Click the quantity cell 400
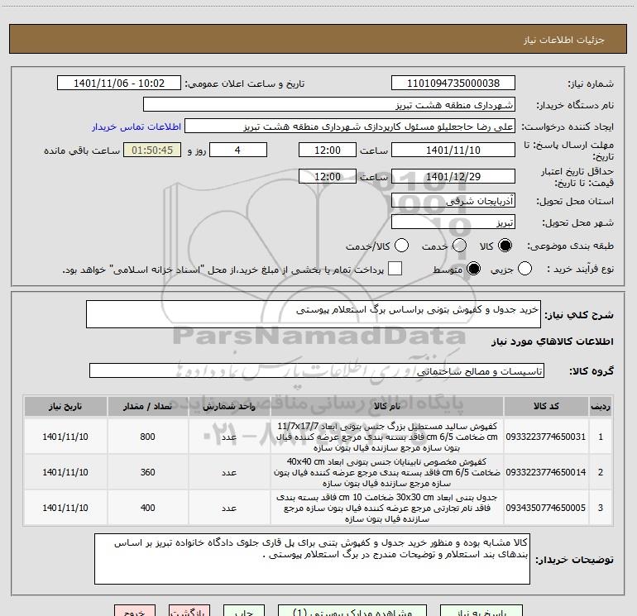Image resolution: width=637 pixels, height=616 pixels. pyautogui.click(x=147, y=508)
